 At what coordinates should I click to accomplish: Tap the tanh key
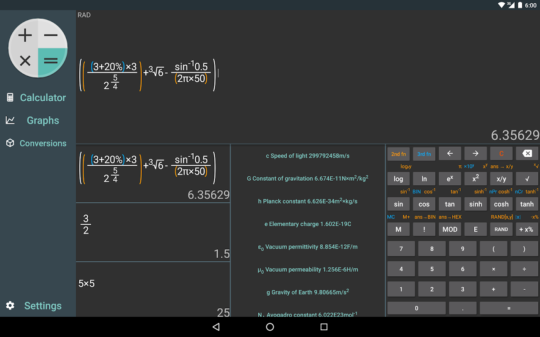click(x=527, y=204)
